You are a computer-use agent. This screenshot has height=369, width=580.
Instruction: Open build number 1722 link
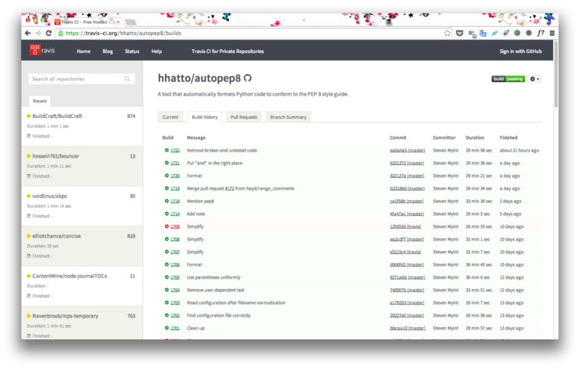[x=175, y=151]
